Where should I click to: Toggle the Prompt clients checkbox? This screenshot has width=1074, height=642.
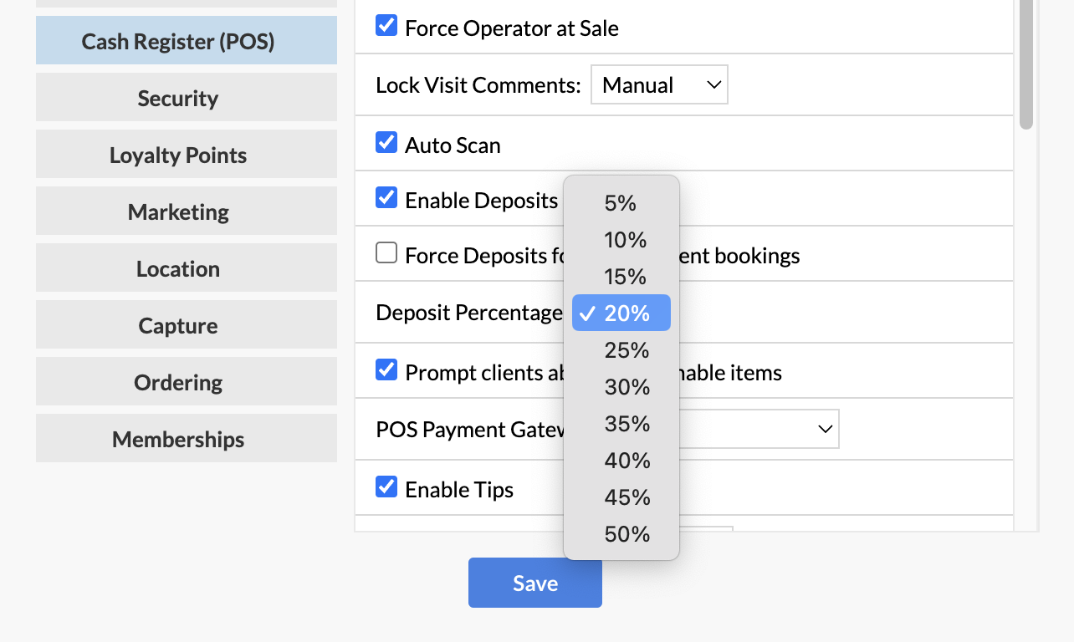[x=386, y=369]
